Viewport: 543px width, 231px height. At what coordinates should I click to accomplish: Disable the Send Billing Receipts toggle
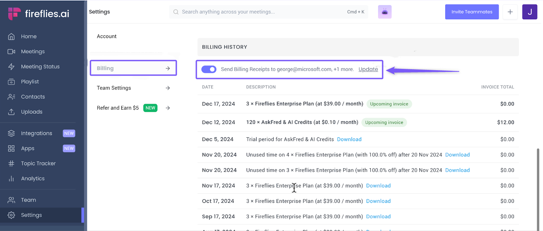click(209, 69)
